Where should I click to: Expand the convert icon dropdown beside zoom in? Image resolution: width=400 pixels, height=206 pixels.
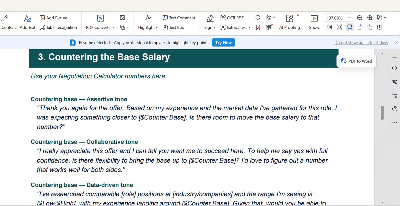[385, 18]
